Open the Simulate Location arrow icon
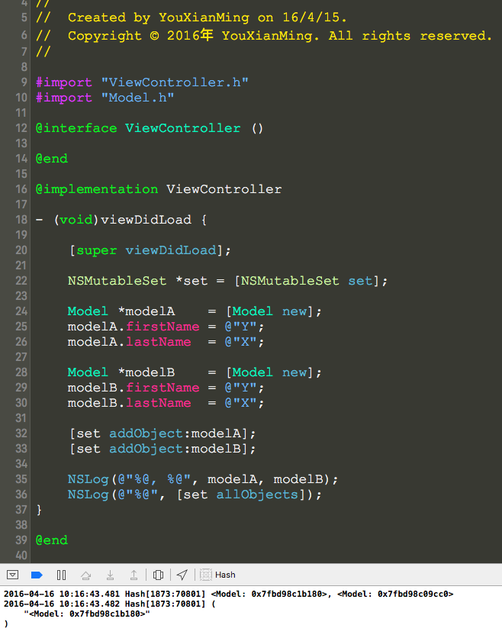This screenshot has width=502, height=638. [182, 575]
